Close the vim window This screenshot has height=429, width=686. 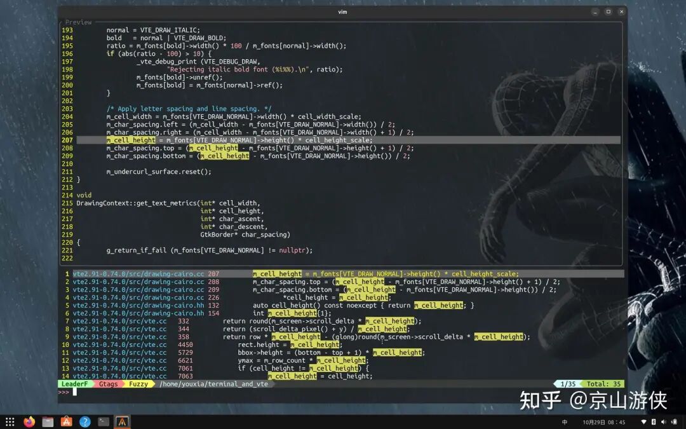[x=621, y=12]
